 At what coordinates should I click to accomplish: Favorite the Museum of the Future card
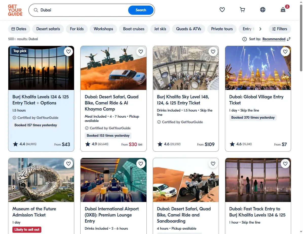[68, 164]
